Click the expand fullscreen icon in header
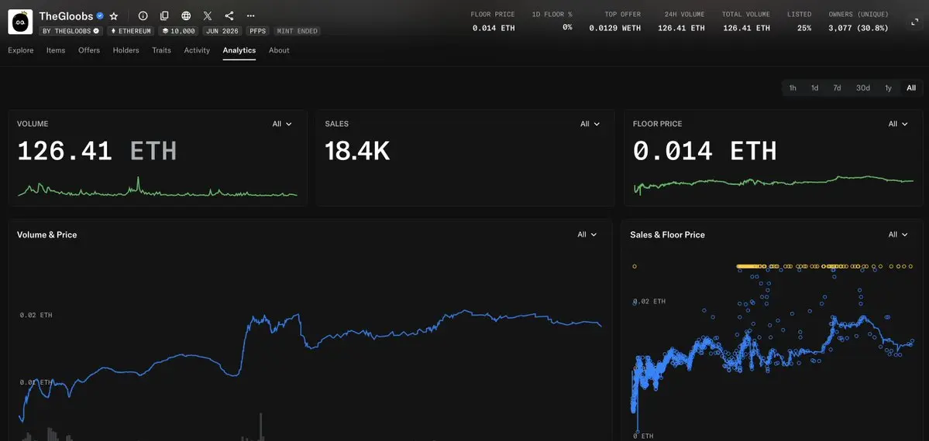This screenshot has width=929, height=441. [x=914, y=22]
